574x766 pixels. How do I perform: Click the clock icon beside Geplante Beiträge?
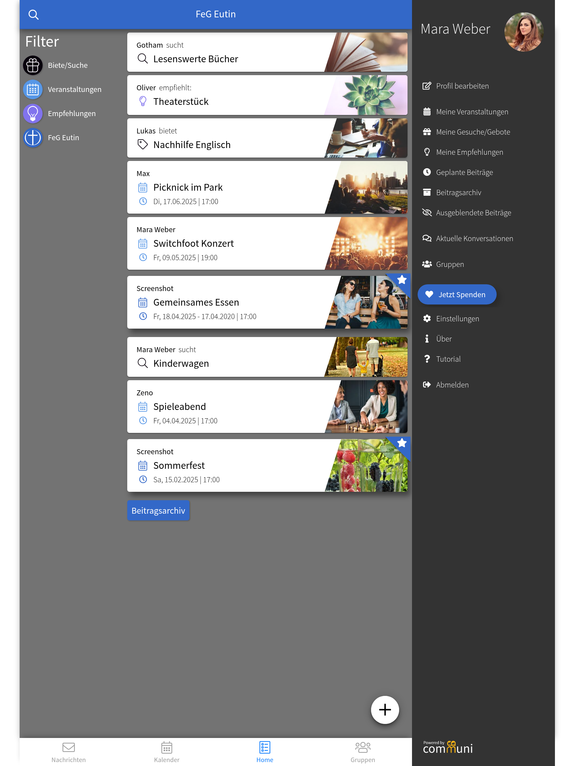click(x=427, y=172)
